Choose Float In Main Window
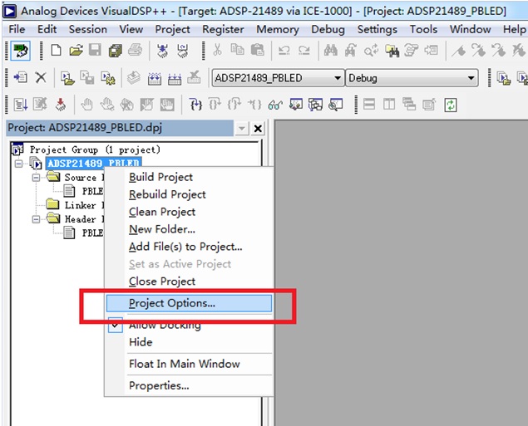The image size is (528, 426). [x=189, y=364]
